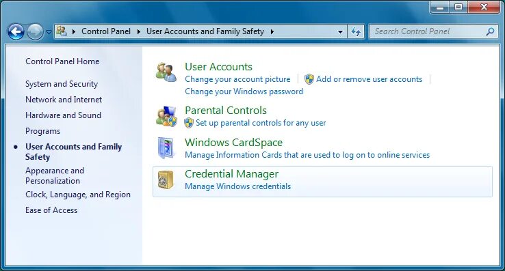Expand arrow after User Accounts and Family Safety

pyautogui.click(x=272, y=31)
